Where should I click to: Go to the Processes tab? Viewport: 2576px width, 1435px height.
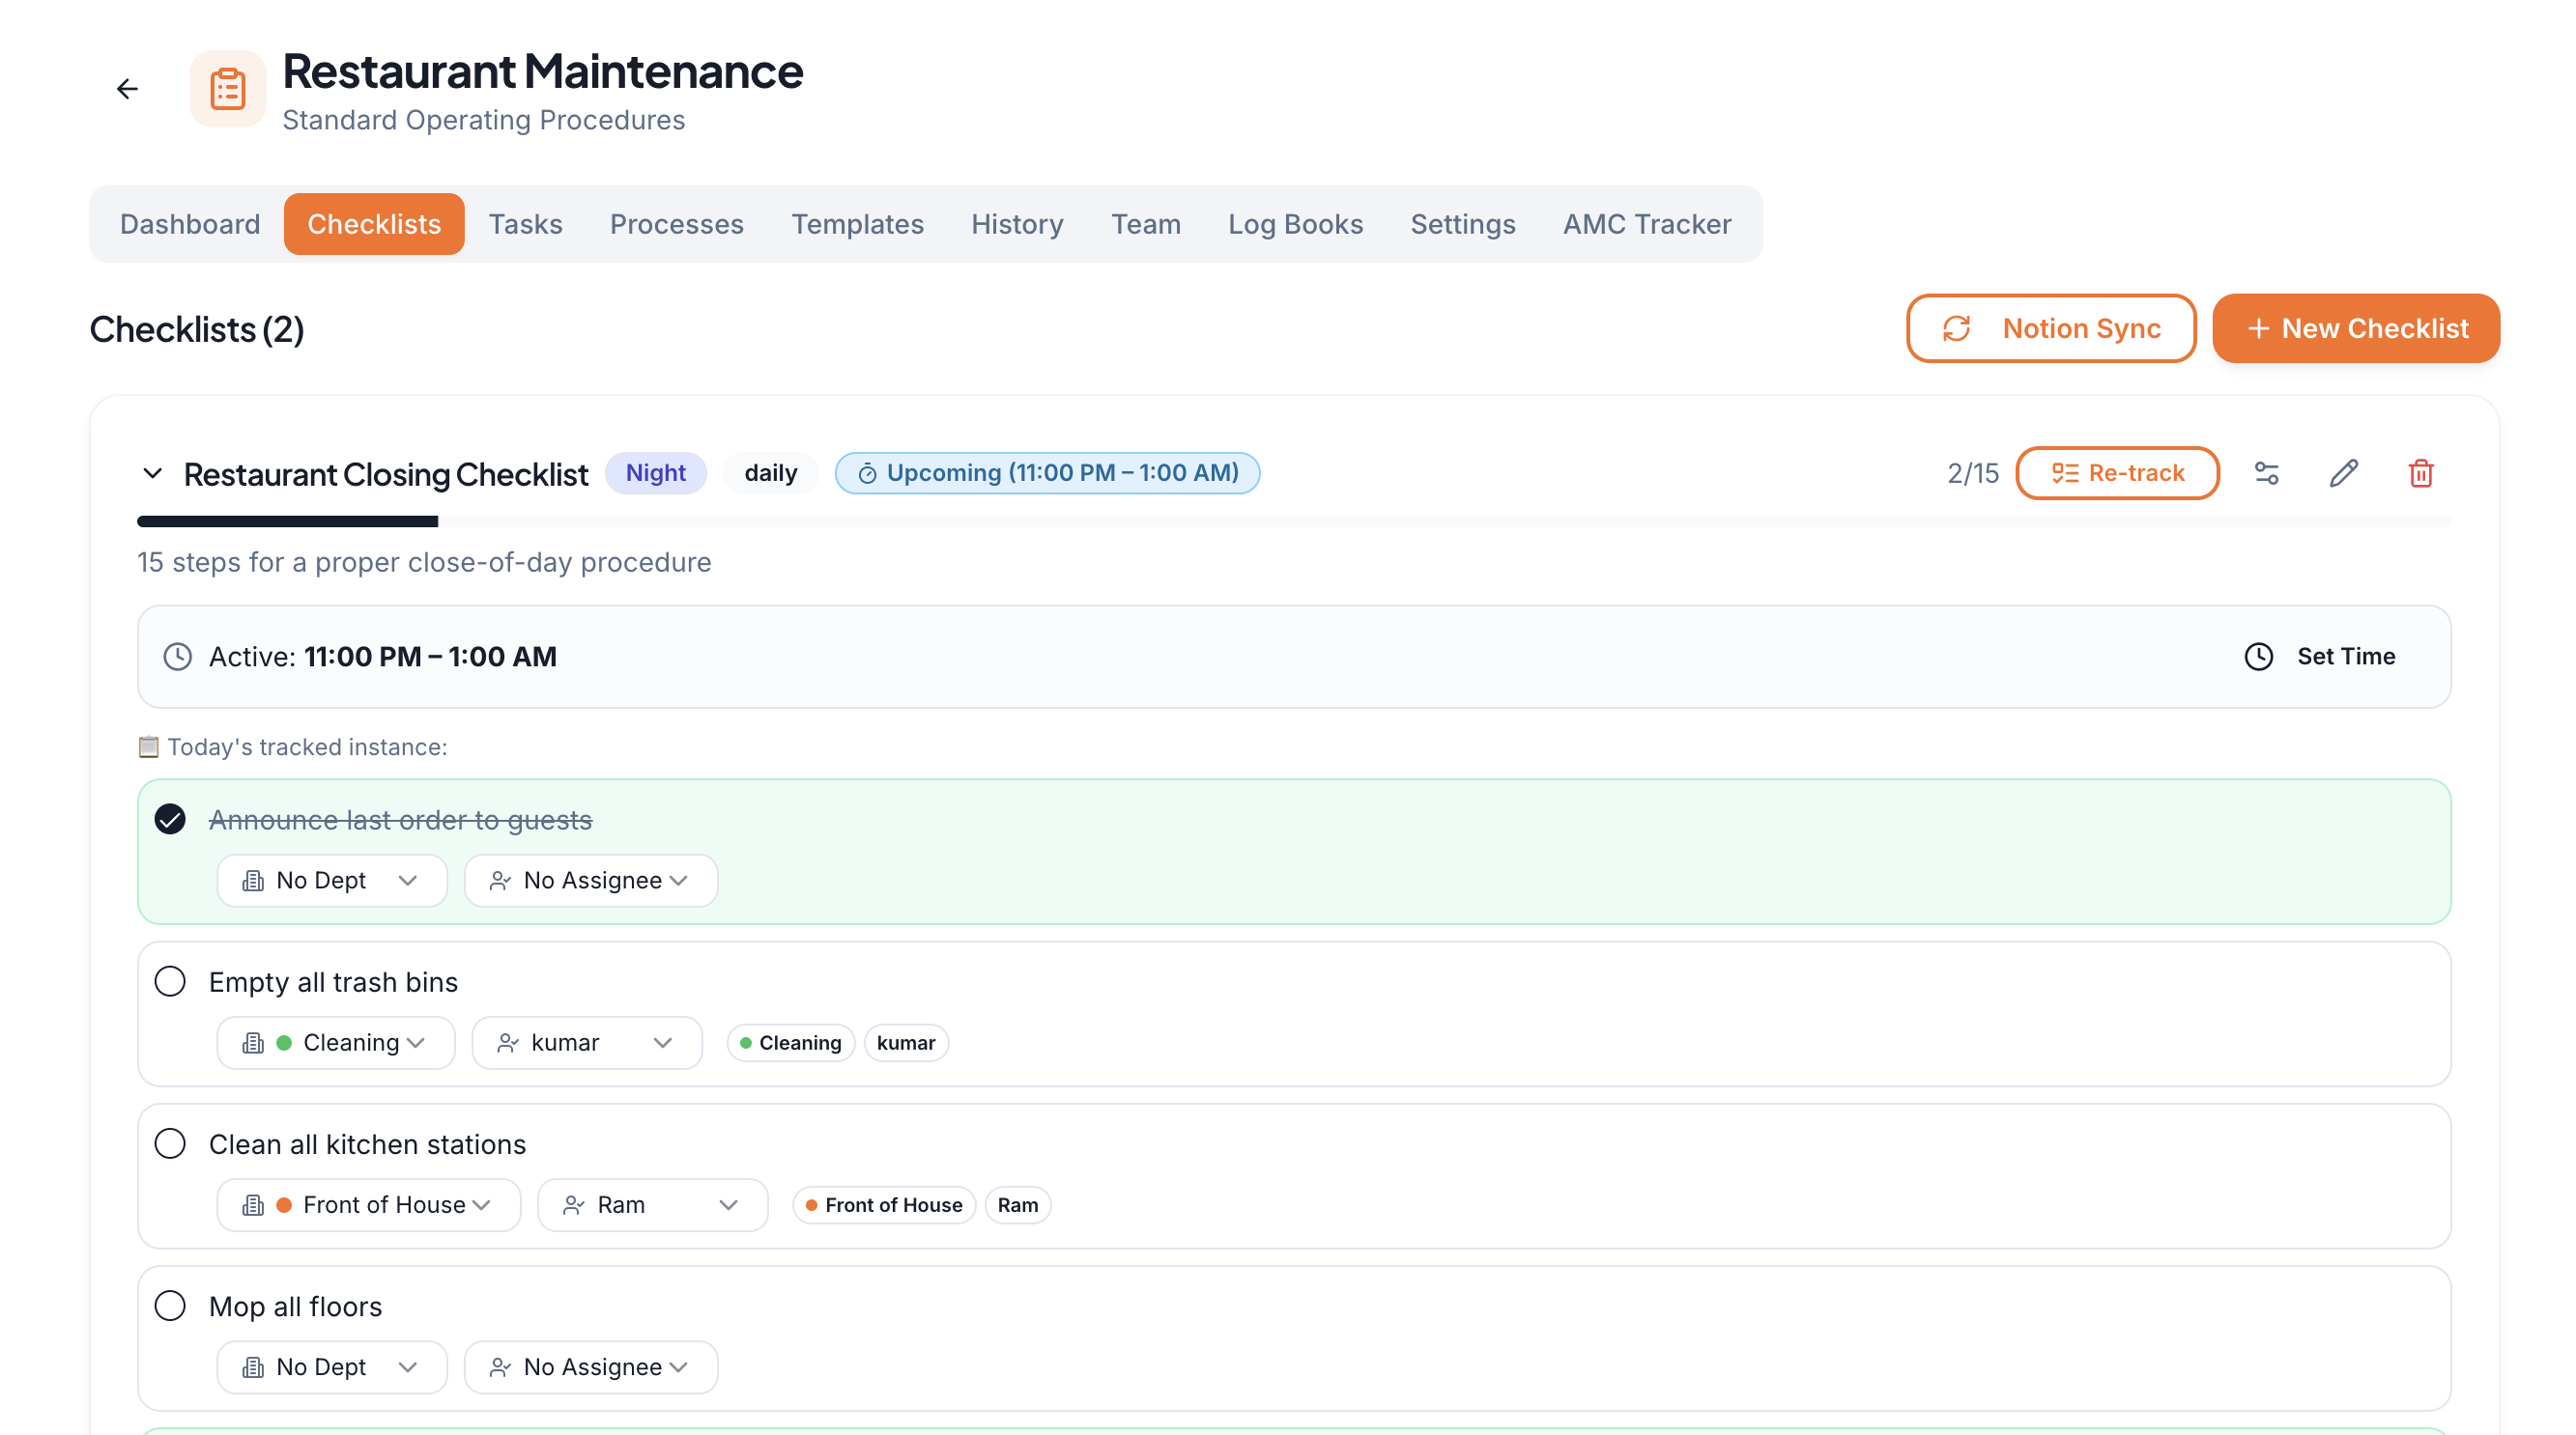tap(677, 224)
